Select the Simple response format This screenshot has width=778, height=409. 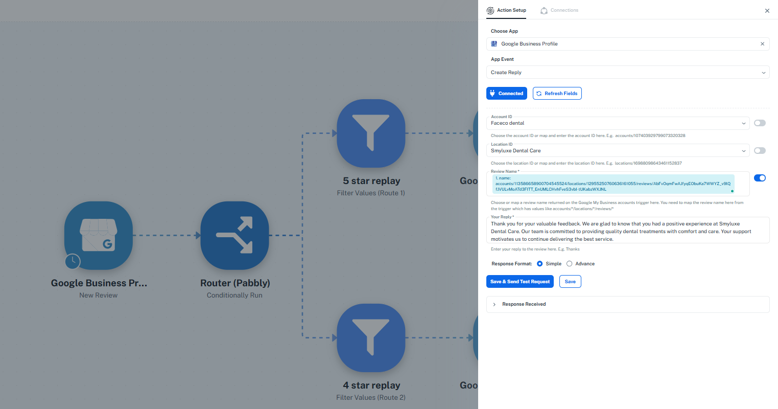pos(540,264)
